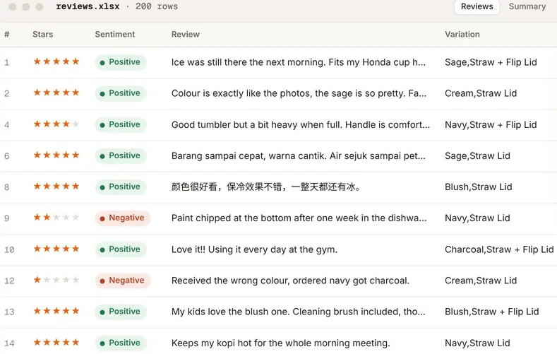Click row number 6
The image size is (557, 354).
tap(7, 156)
